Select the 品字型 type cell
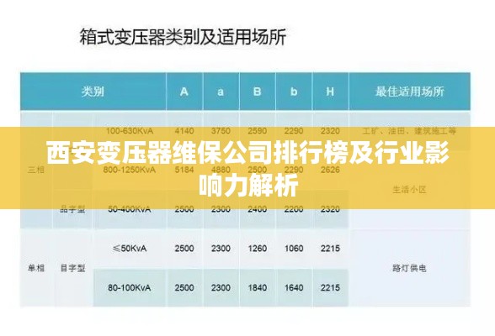Image resolution: width=495 pixels, height=336 pixels. (x=72, y=209)
